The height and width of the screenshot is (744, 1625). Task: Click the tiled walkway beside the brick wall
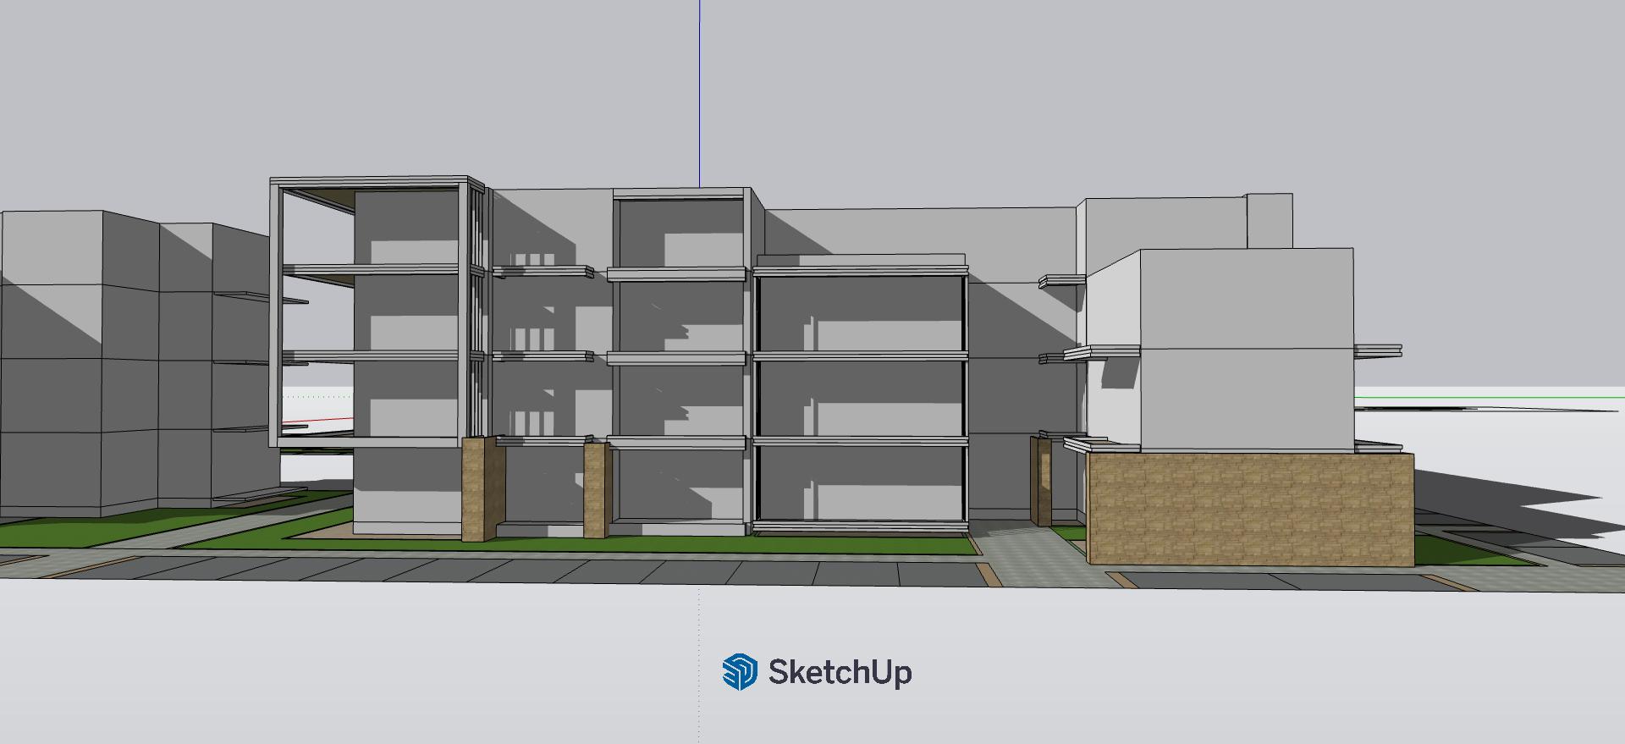pyautogui.click(x=1028, y=554)
